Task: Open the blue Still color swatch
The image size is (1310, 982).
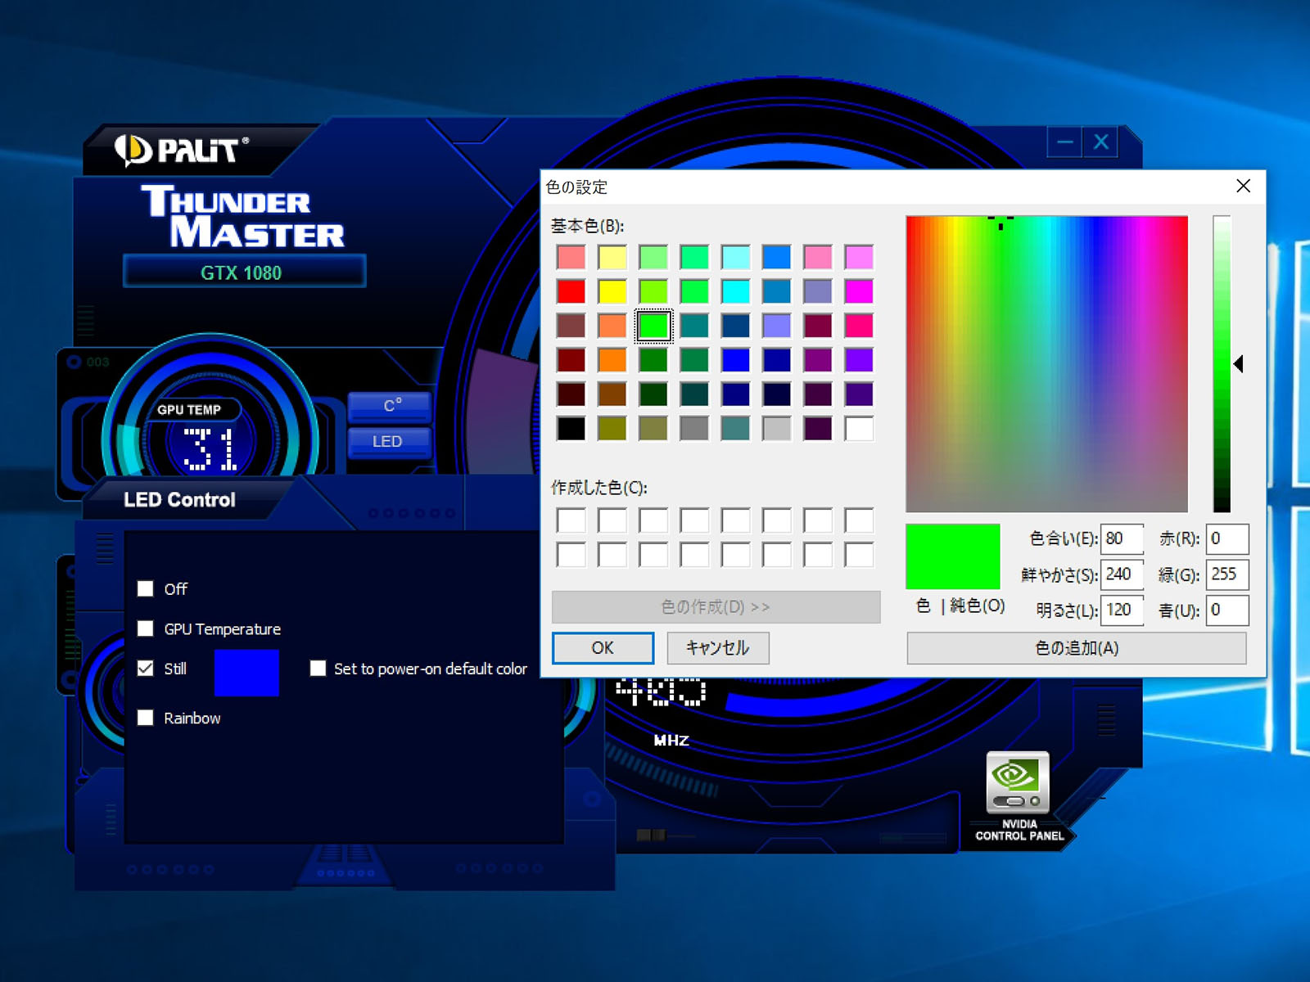Action: 246,673
